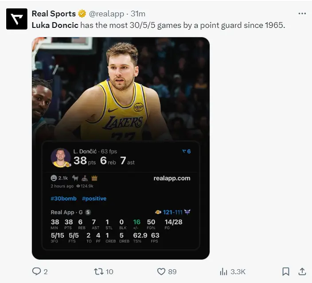Click the bold Luka Doncic text
The height and width of the screenshot is (283, 312).
(x=55, y=25)
